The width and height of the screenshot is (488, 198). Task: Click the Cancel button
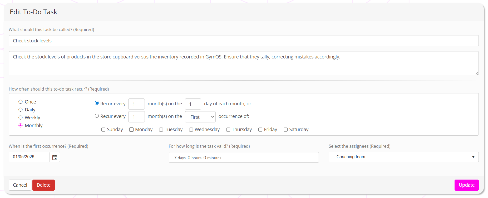pyautogui.click(x=20, y=185)
